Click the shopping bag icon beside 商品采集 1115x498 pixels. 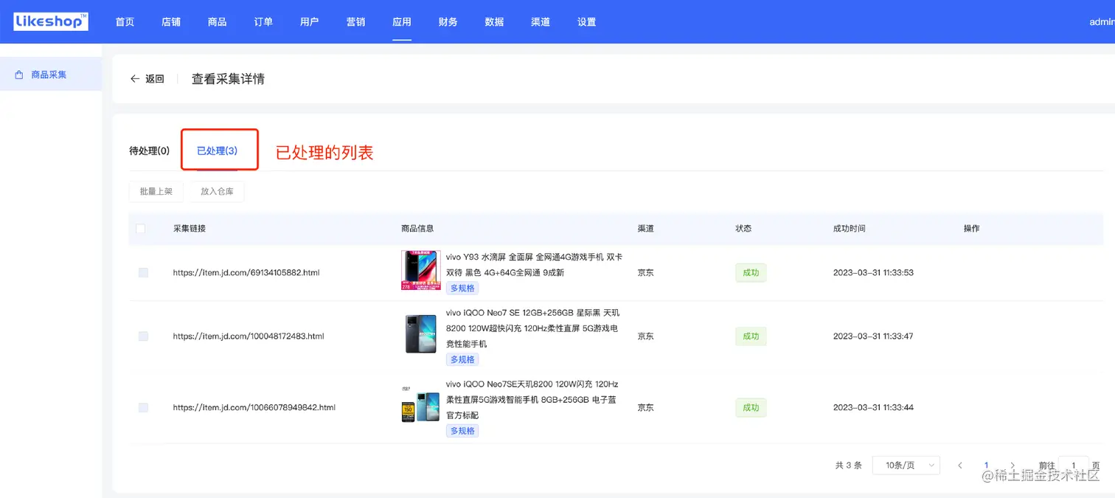(19, 75)
